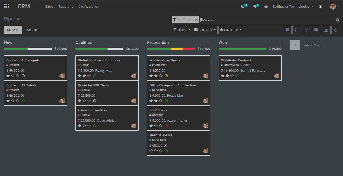The height and width of the screenshot is (176, 343).
Task: Open red overdue clock on 5 VP Chairs
Action: [166, 126]
